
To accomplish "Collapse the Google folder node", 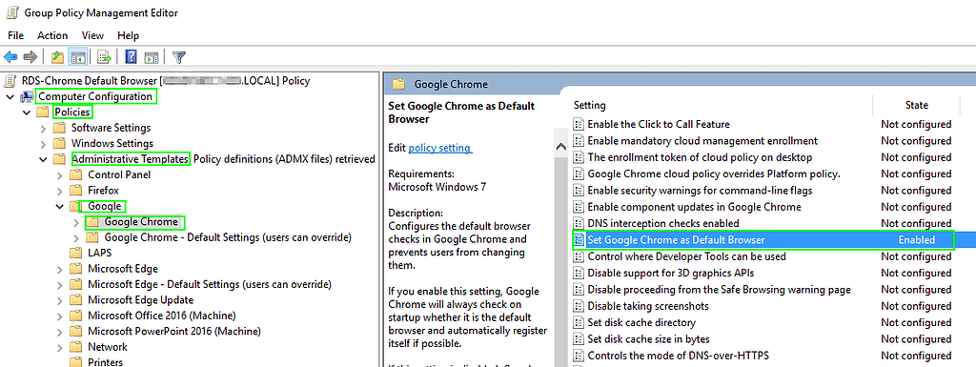I will click(x=60, y=206).
